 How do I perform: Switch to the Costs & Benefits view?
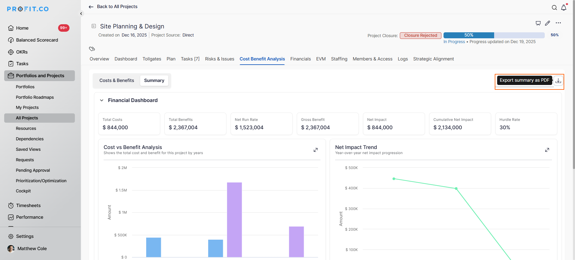(x=116, y=80)
